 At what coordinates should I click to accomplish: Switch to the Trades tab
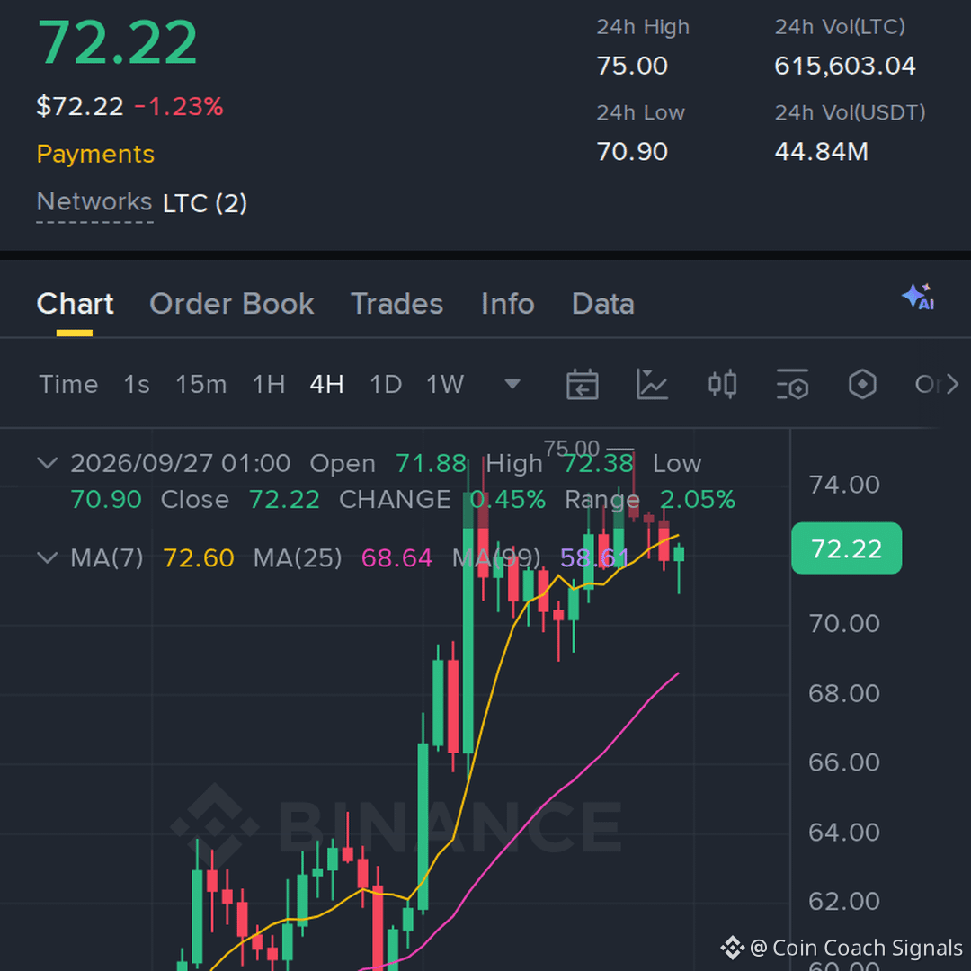pos(397,304)
